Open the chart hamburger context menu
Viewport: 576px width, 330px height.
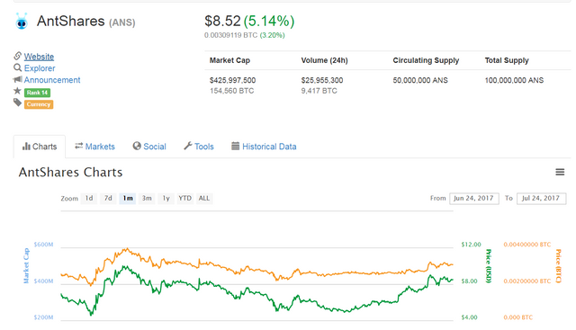(x=560, y=172)
